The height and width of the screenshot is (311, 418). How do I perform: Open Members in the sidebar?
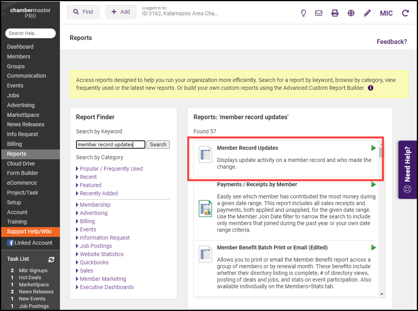(18, 56)
